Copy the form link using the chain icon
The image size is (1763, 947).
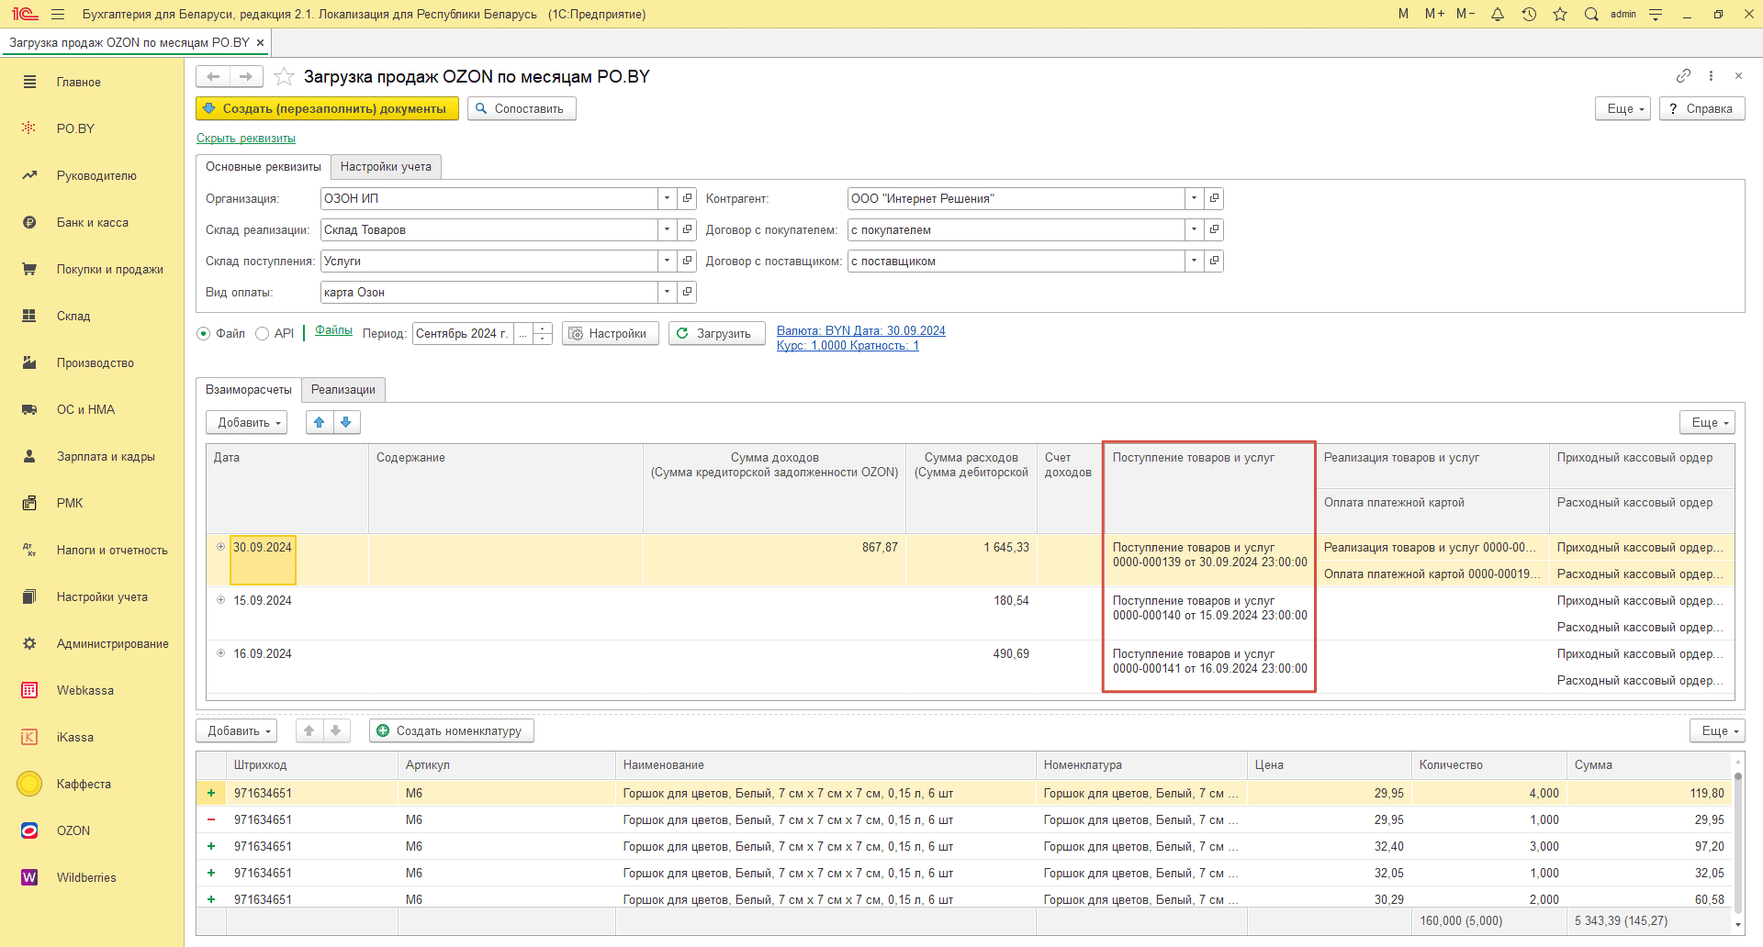[1683, 76]
